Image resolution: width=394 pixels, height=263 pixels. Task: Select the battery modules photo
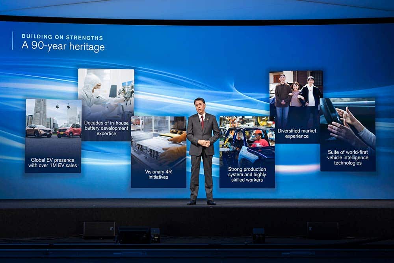[x=158, y=138]
